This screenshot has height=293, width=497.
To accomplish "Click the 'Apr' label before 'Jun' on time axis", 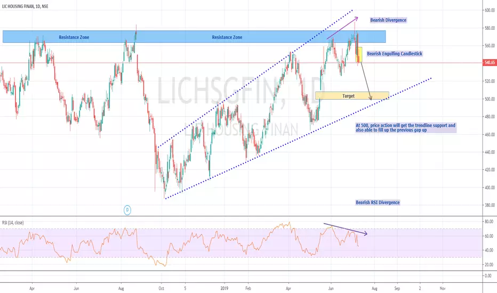I will pyautogui.click(x=31, y=288).
